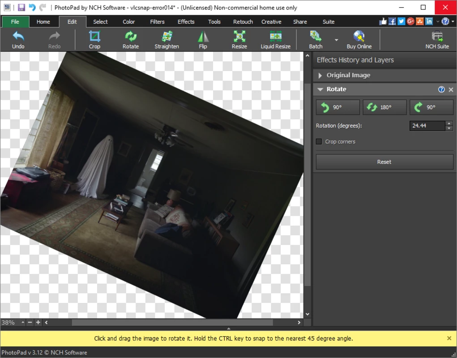
Task: Launch the Liquid Resize tool
Action: tap(275, 40)
